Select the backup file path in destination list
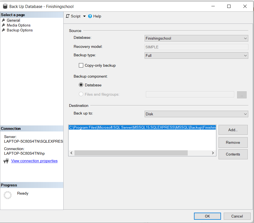254x223 pixels. pyautogui.click(x=142, y=127)
